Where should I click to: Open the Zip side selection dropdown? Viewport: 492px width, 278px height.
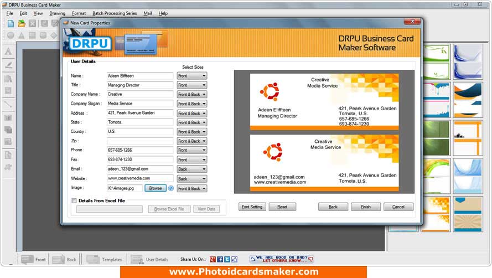coord(191,141)
